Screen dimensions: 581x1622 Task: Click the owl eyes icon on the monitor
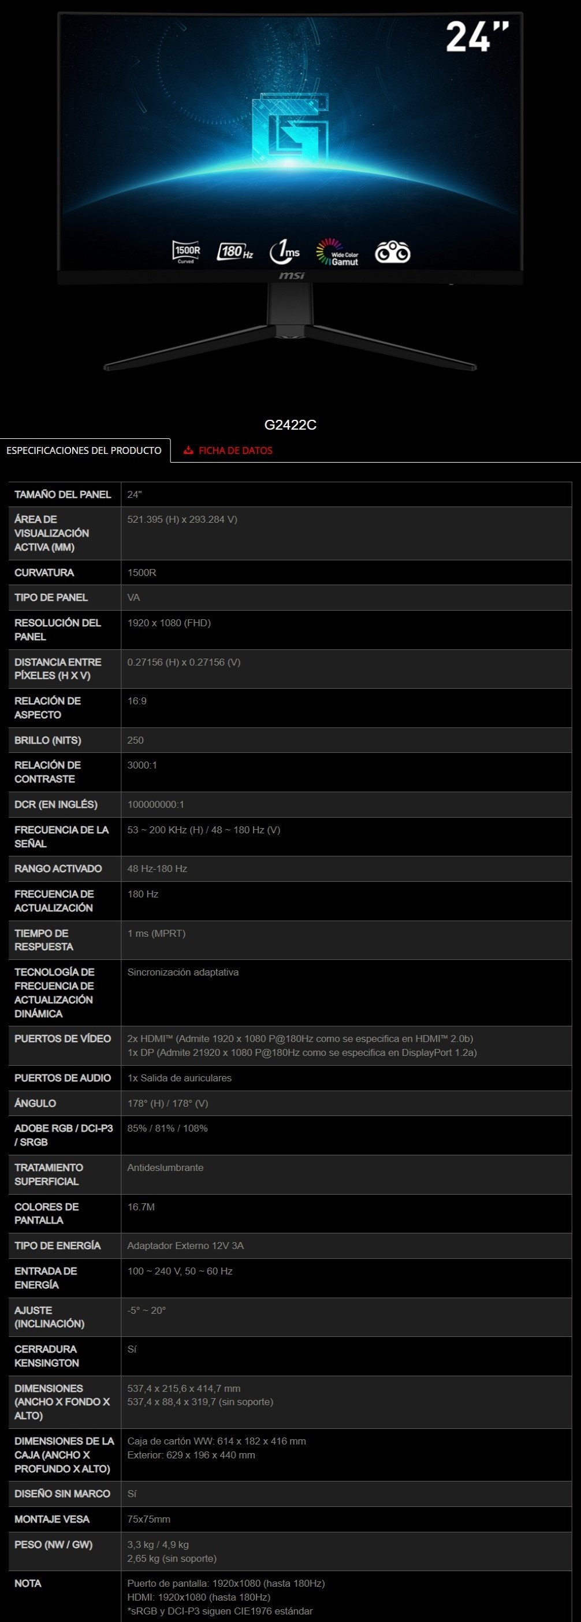[x=392, y=253]
